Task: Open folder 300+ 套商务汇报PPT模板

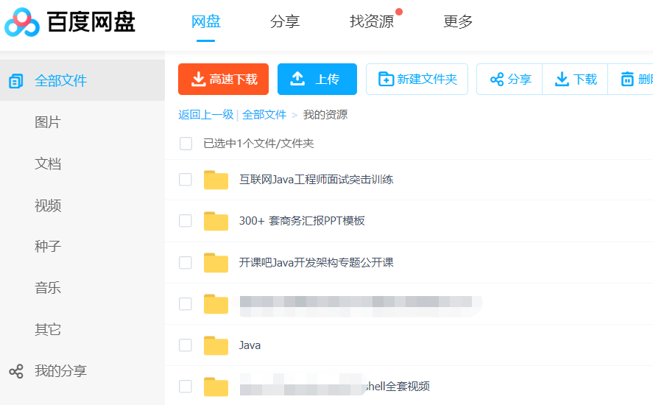Action: click(x=302, y=221)
